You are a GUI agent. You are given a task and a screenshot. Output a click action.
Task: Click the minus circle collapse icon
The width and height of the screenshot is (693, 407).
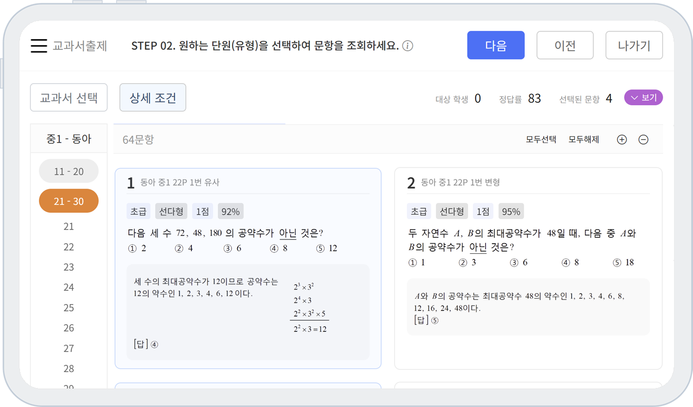coord(643,140)
